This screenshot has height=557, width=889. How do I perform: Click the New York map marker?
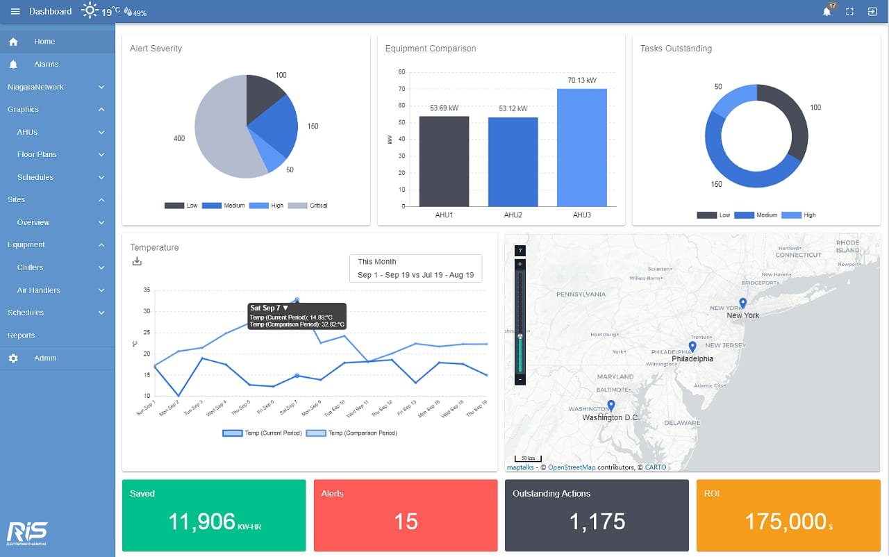coord(742,304)
